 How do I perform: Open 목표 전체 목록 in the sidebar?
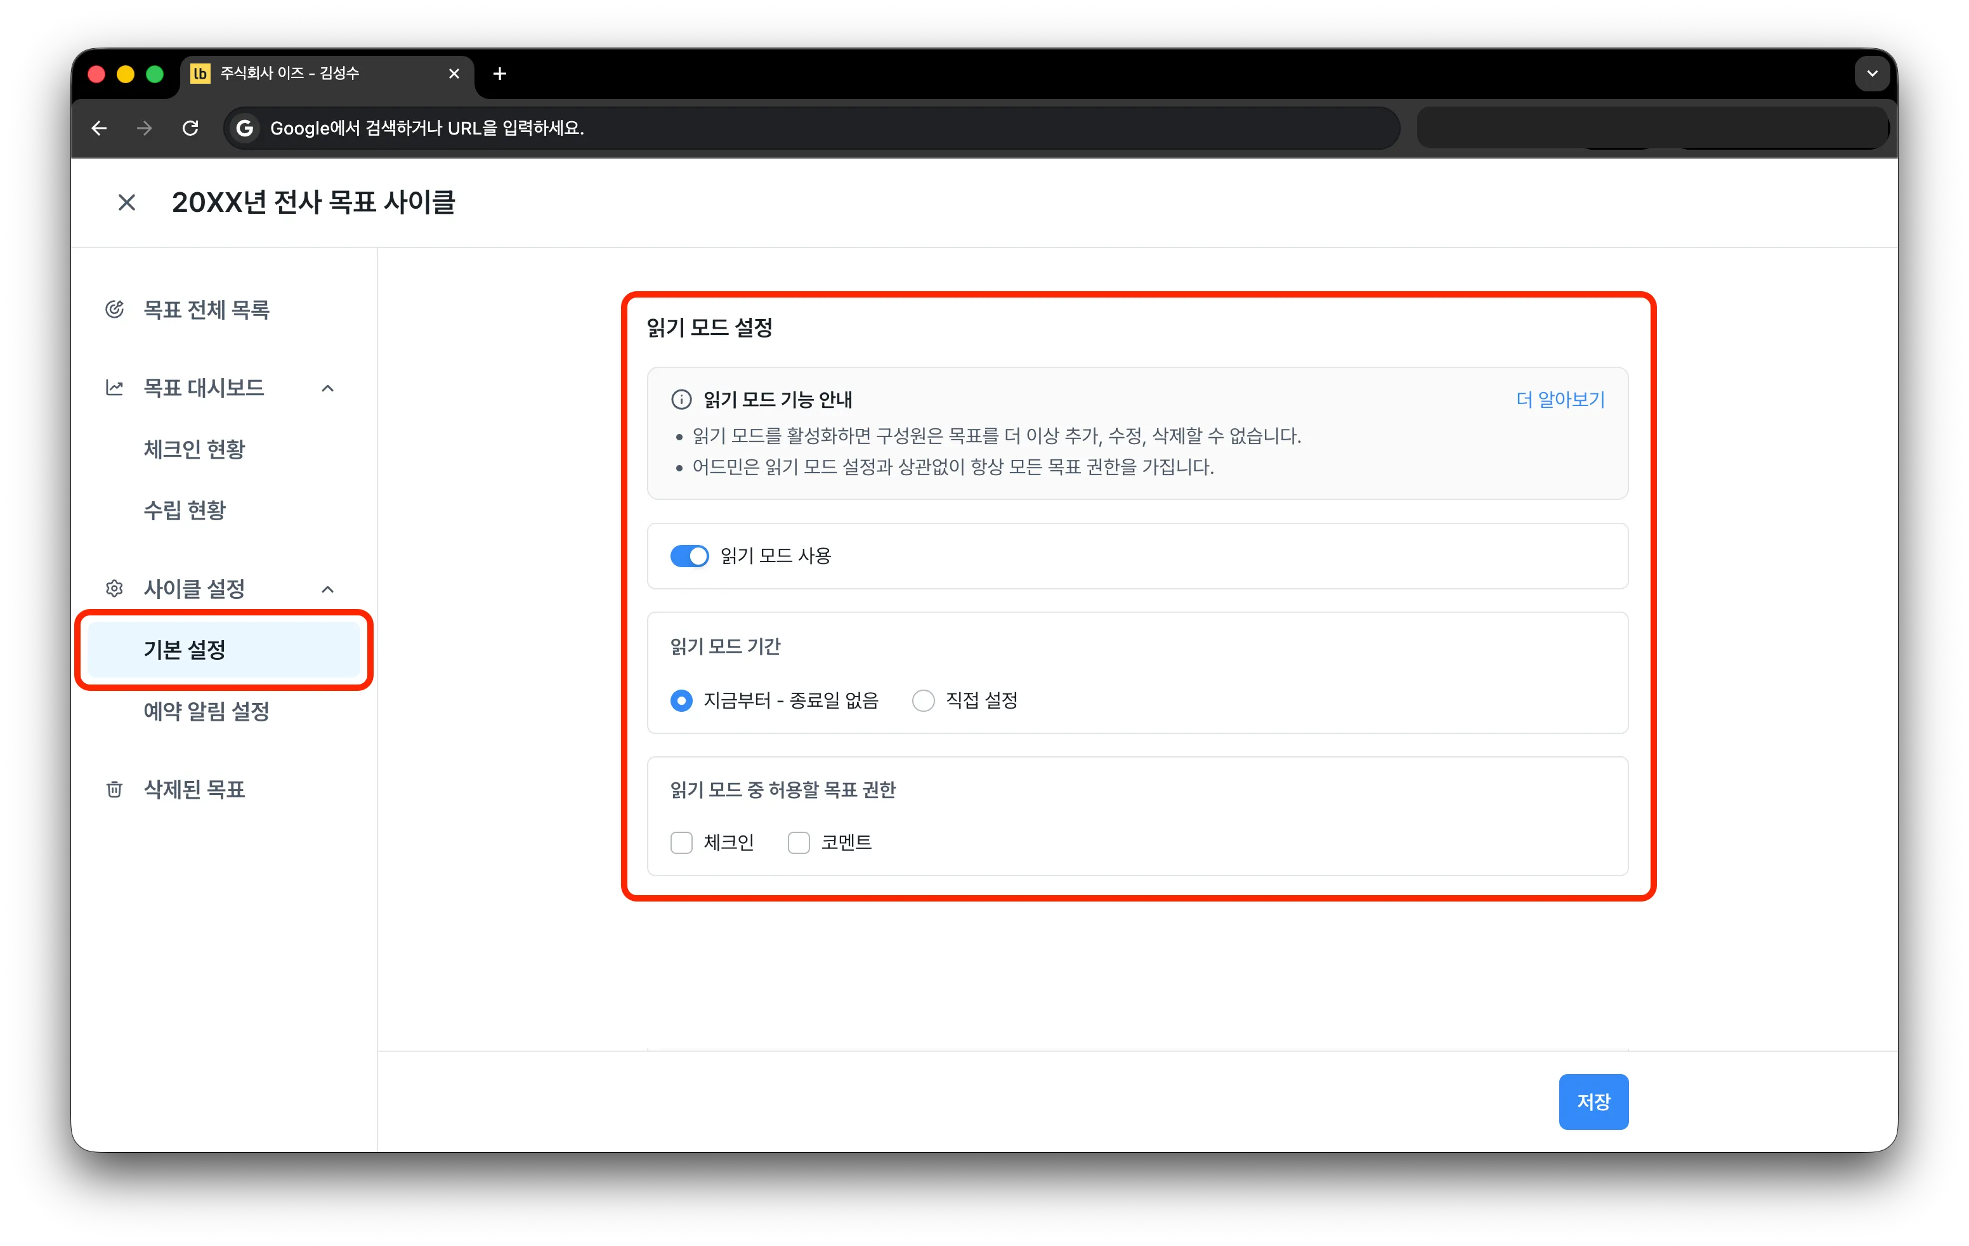[206, 309]
